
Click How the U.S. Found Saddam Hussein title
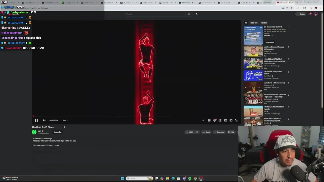pyautogui.click(x=274, y=108)
